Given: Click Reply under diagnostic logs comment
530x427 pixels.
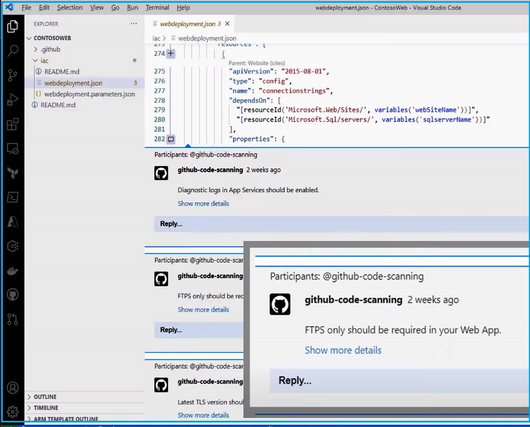Looking at the screenshot, I should (x=342, y=224).
